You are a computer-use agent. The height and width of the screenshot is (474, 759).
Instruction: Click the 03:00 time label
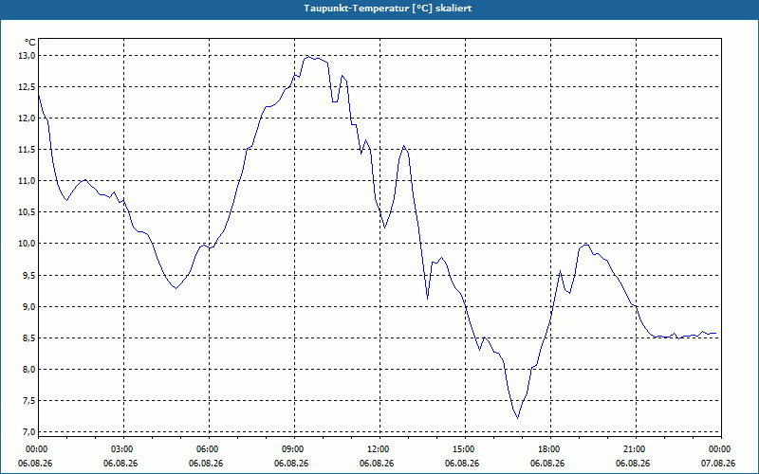124,449
